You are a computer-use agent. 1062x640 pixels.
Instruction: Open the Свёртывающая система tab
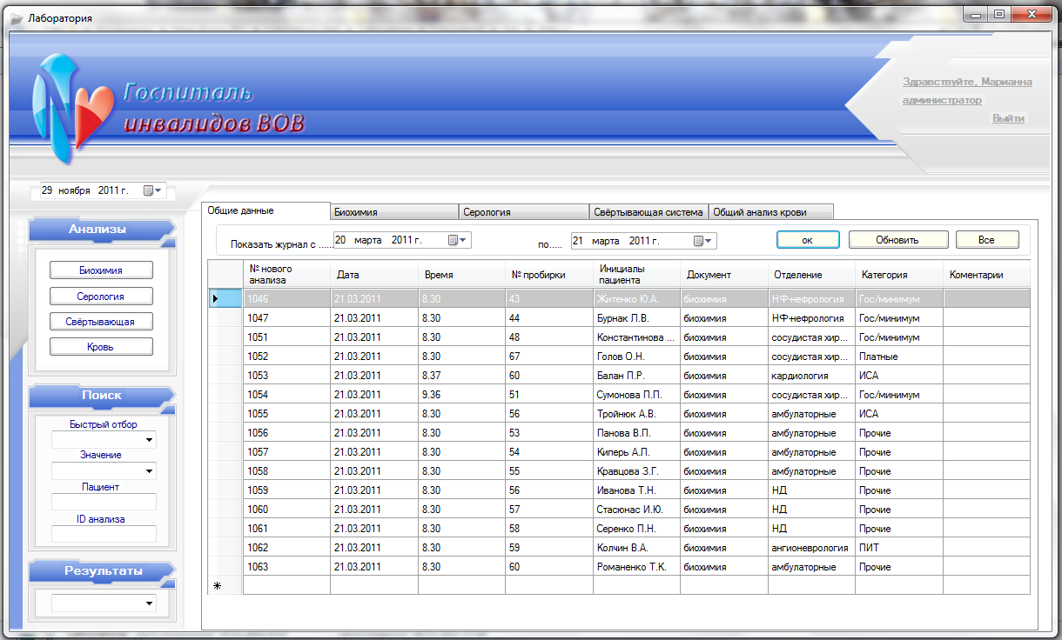648,211
